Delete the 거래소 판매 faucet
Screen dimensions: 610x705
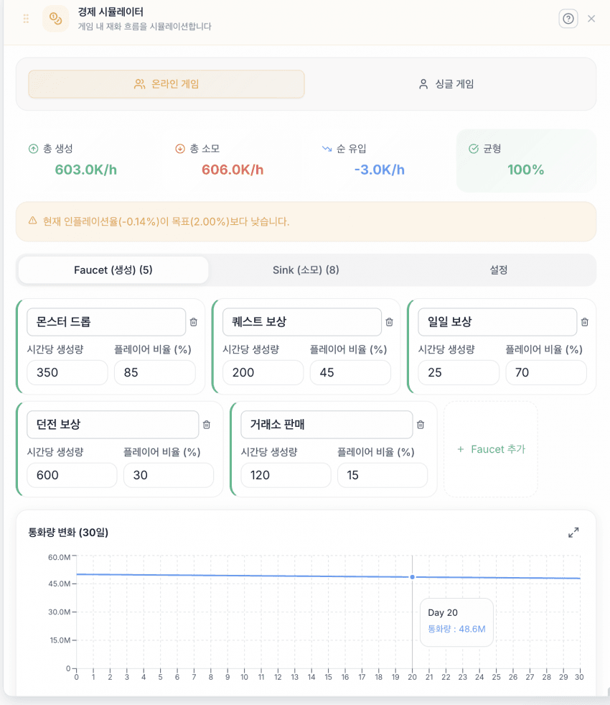(x=421, y=425)
